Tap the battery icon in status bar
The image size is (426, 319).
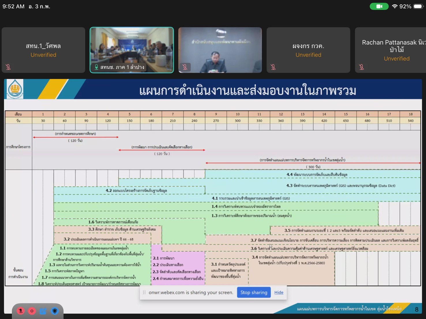pyautogui.click(x=418, y=6)
